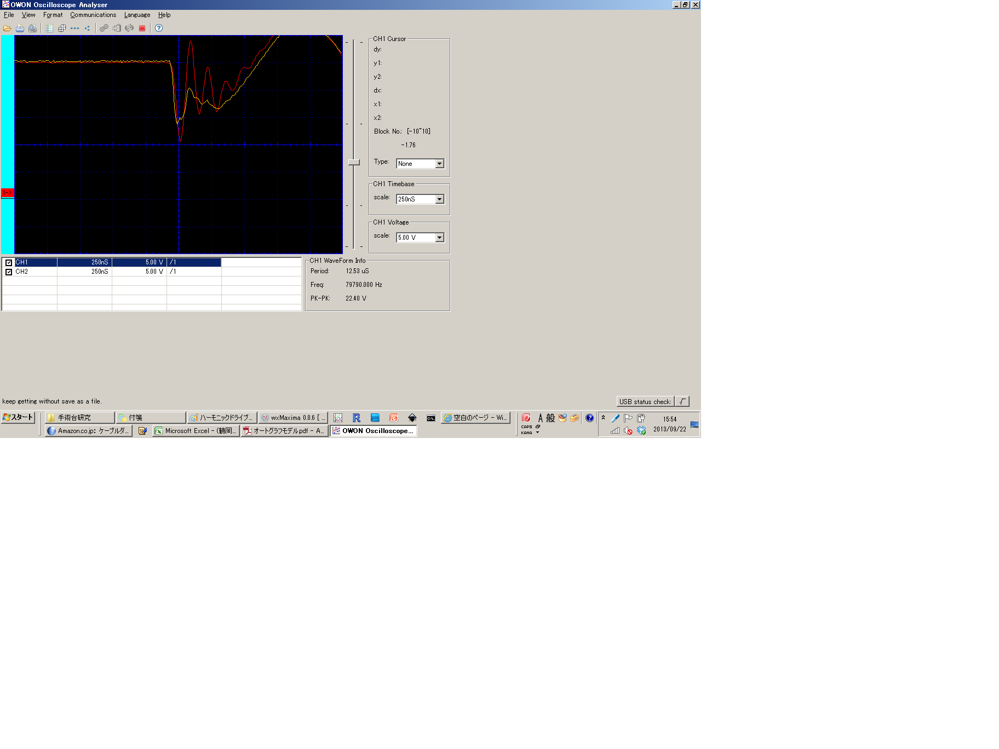Viewport: 999px width, 749px height.
Task: Click the Freq value 79790.000 Hz
Action: (364, 285)
